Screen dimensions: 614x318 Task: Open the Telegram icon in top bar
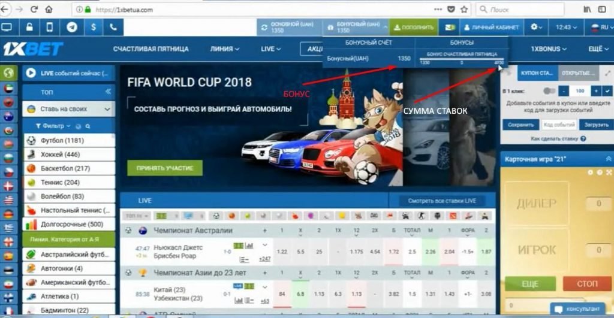(72, 27)
